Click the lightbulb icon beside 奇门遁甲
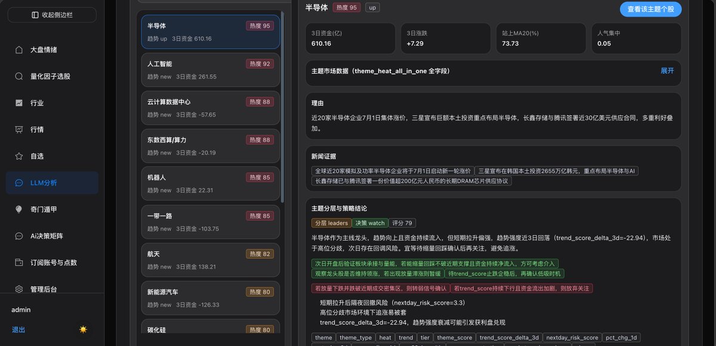Image resolution: width=716 pixels, height=346 pixels. 19,209
